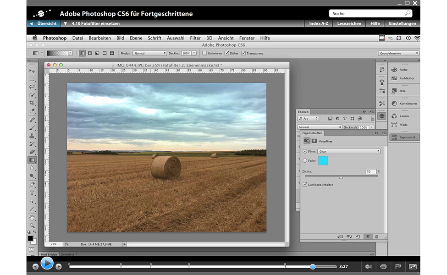
Task: Switch to the Zeitleiste tab
Action: [68, 254]
